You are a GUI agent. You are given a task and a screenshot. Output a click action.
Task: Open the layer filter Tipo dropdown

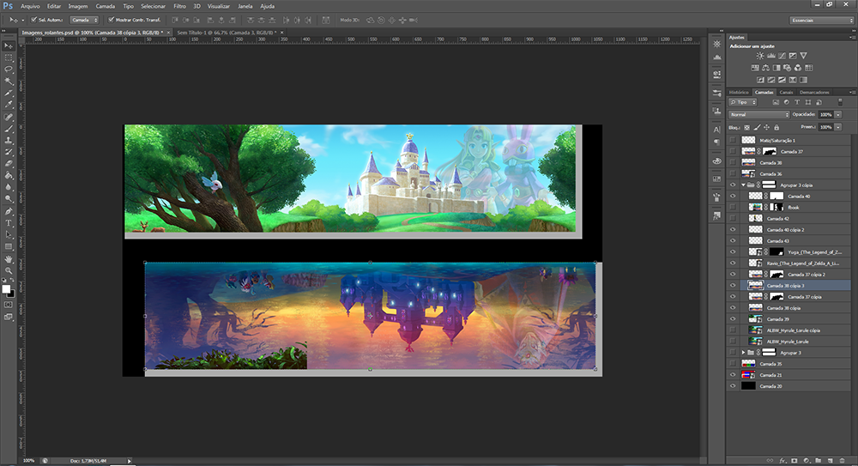pyautogui.click(x=742, y=102)
